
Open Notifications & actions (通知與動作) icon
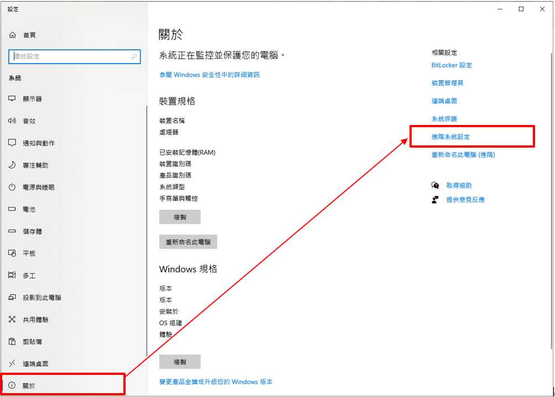point(12,143)
